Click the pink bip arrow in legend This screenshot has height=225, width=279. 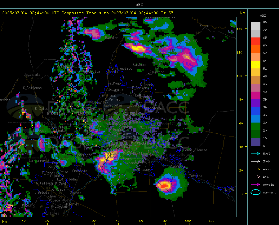[x=255, y=177]
